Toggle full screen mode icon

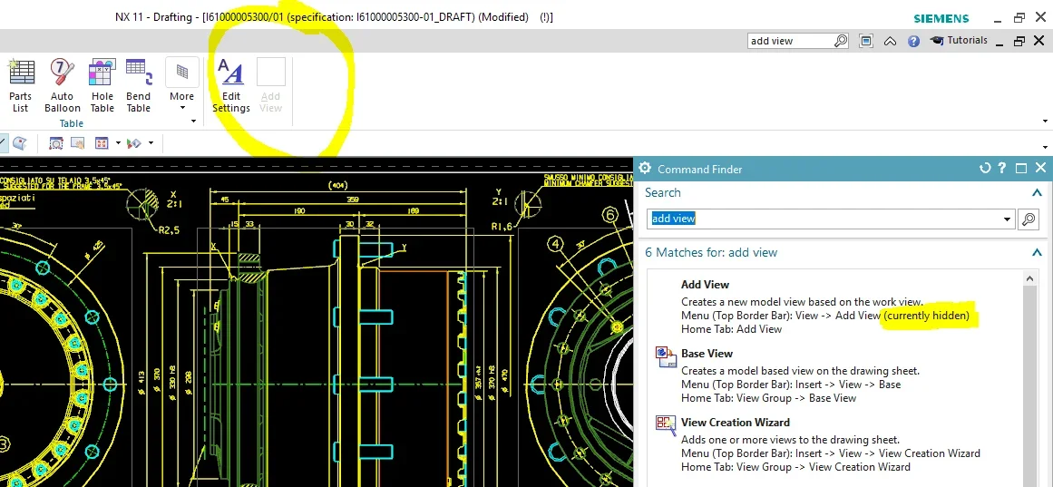click(866, 41)
